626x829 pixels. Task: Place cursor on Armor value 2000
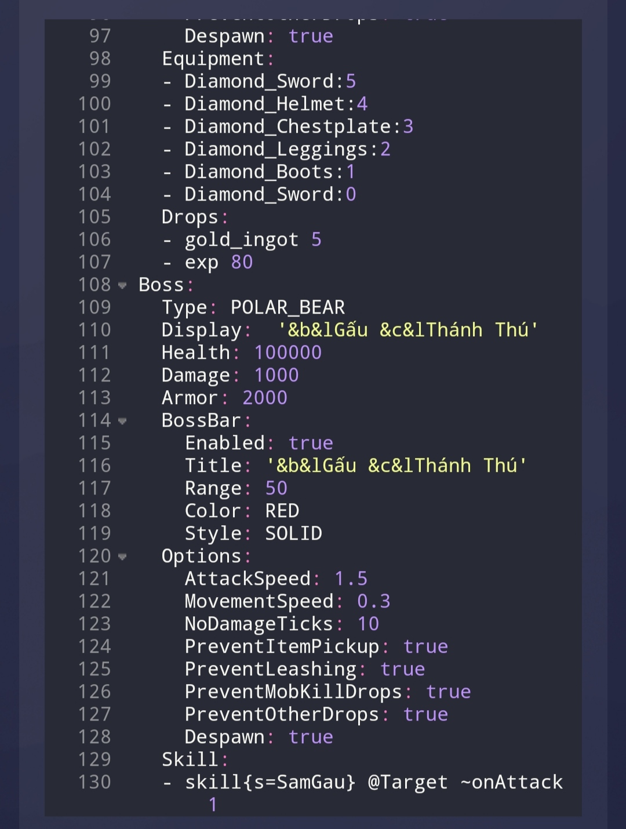(x=265, y=398)
